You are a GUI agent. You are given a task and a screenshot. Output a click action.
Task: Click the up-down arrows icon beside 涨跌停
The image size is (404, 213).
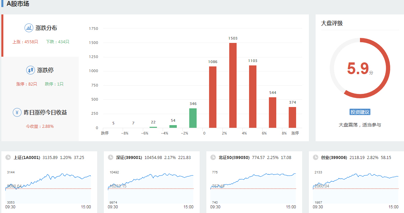tap(30, 70)
